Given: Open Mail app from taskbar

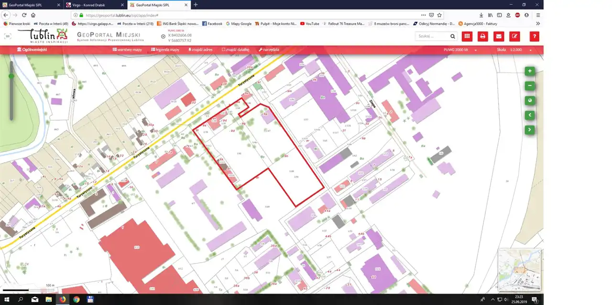Looking at the screenshot, I should 34,299.
